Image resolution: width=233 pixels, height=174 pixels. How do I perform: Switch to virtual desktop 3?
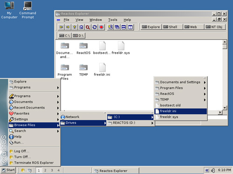(x=52, y=170)
